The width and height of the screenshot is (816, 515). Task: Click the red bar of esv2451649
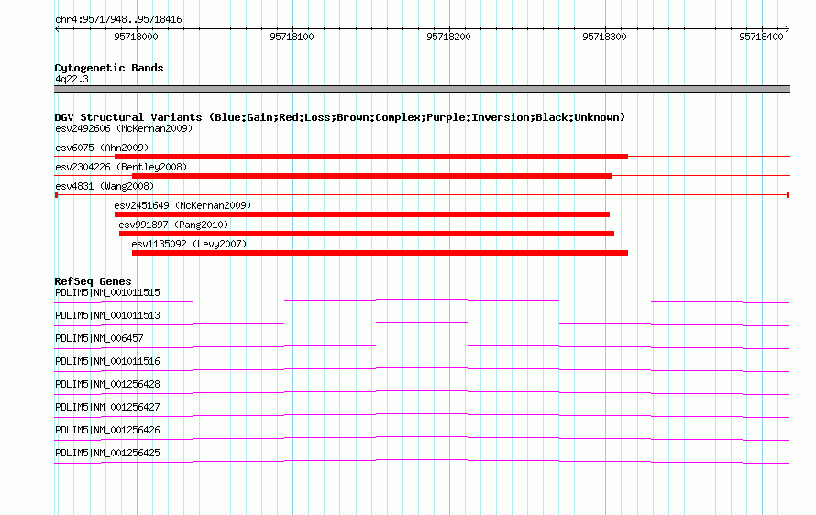(362, 214)
